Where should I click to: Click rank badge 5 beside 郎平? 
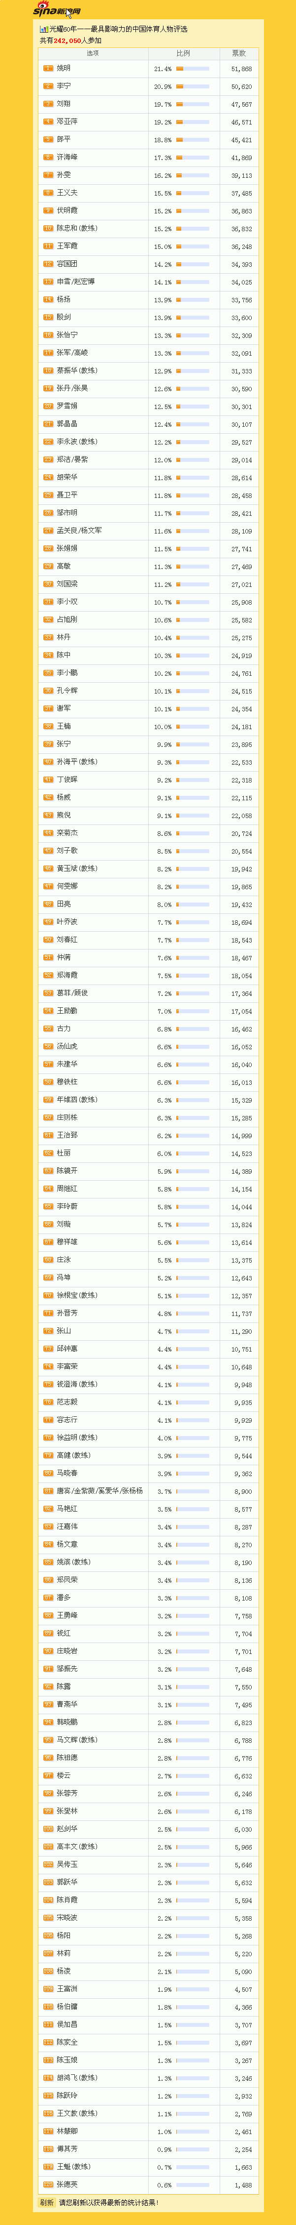tap(48, 139)
